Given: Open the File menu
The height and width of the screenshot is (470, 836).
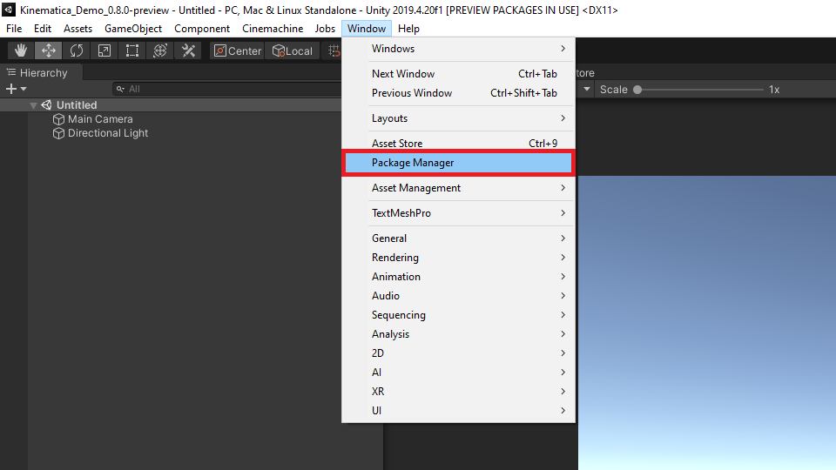Looking at the screenshot, I should (x=14, y=29).
